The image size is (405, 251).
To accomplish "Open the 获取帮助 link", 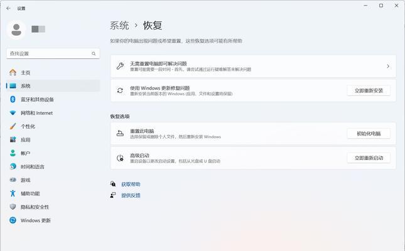I will pos(131,184).
